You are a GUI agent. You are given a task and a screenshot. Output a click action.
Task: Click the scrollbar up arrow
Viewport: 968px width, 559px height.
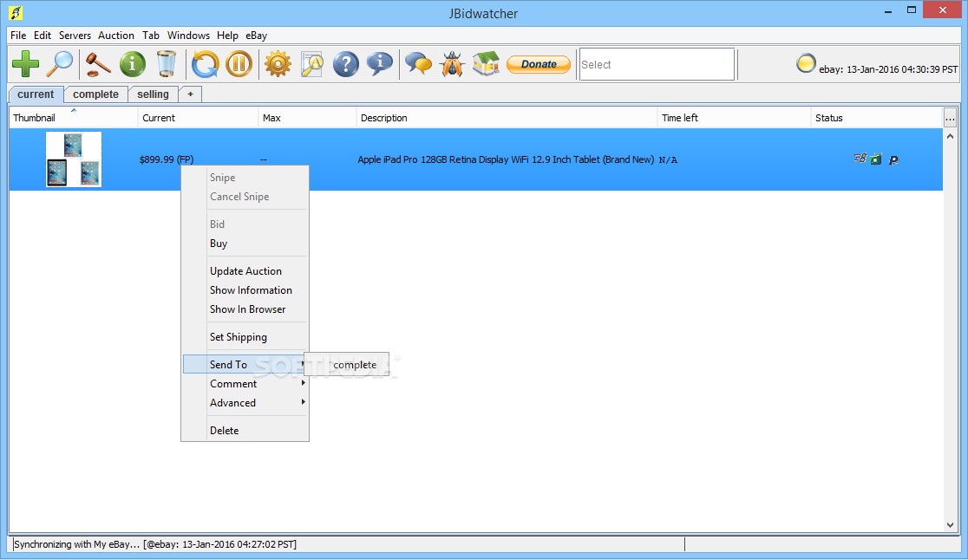tap(950, 136)
